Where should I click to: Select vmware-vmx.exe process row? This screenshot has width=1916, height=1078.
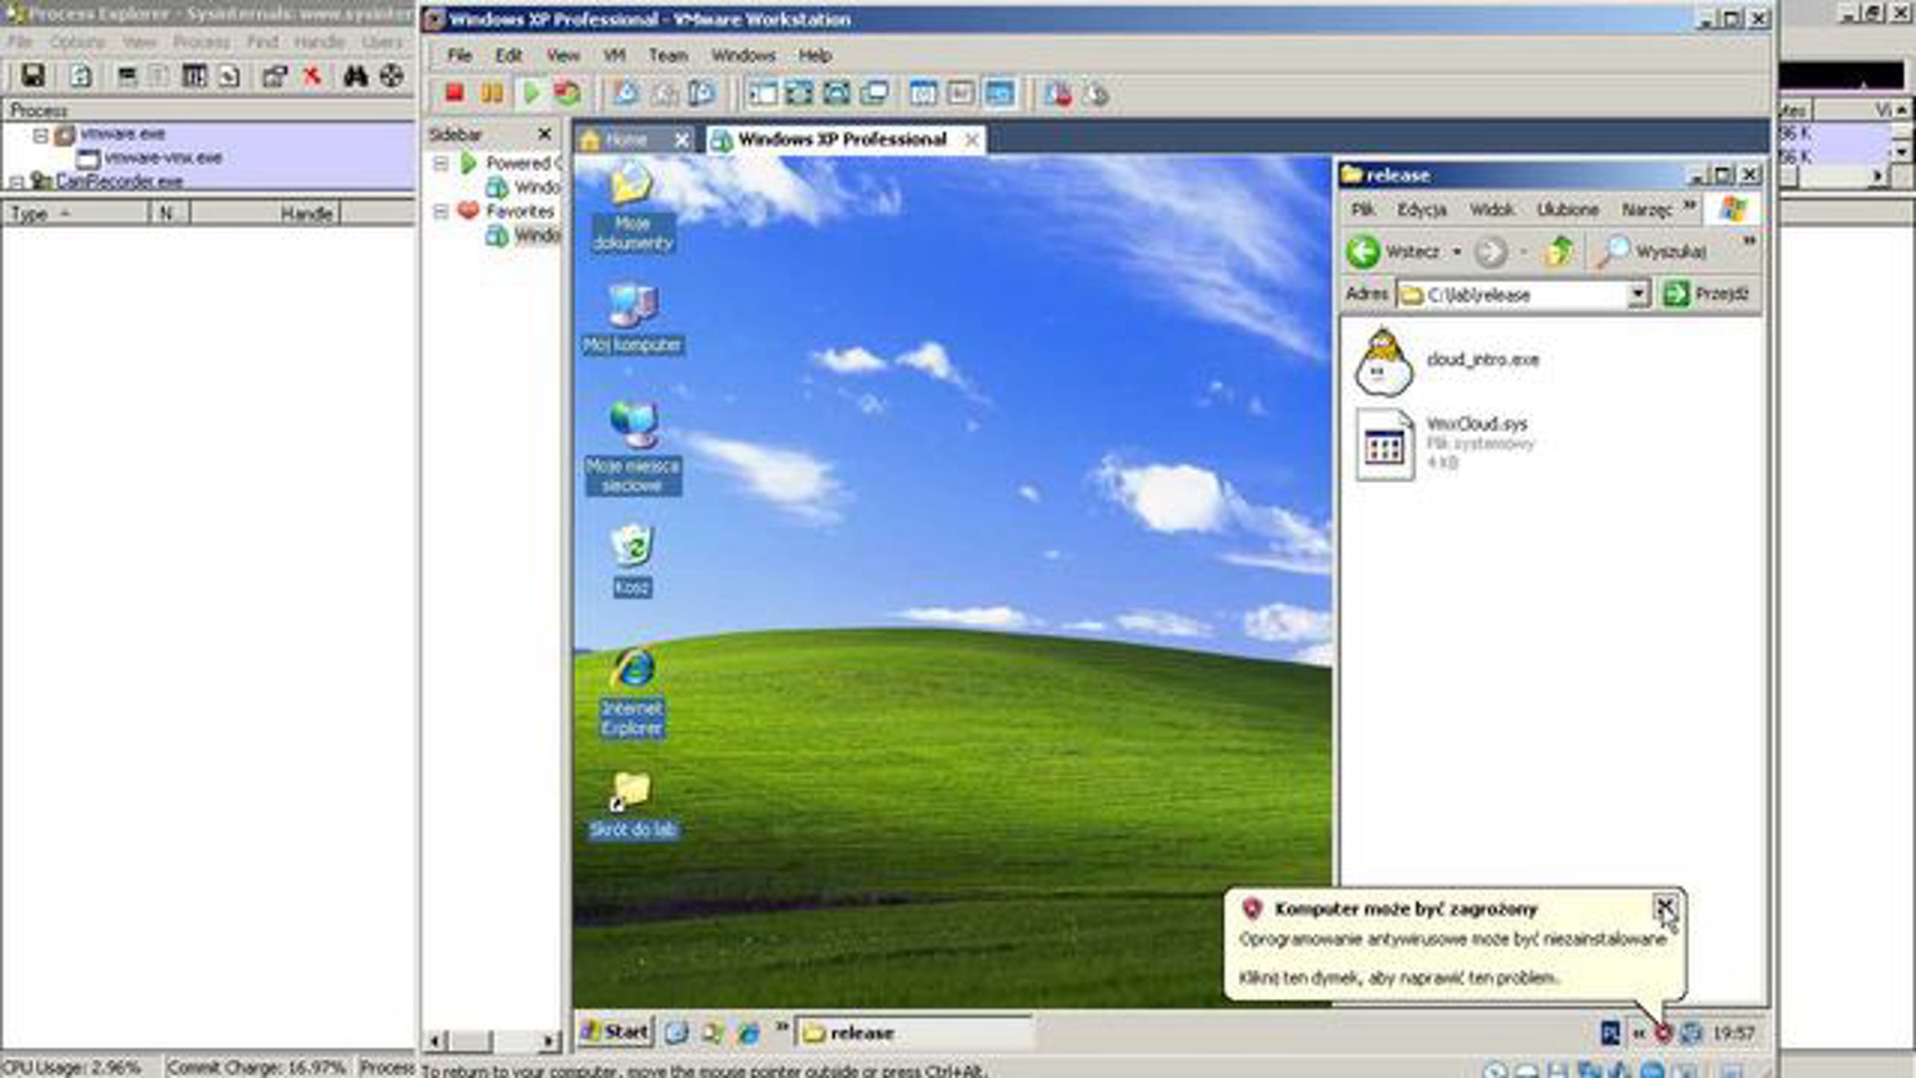point(164,158)
